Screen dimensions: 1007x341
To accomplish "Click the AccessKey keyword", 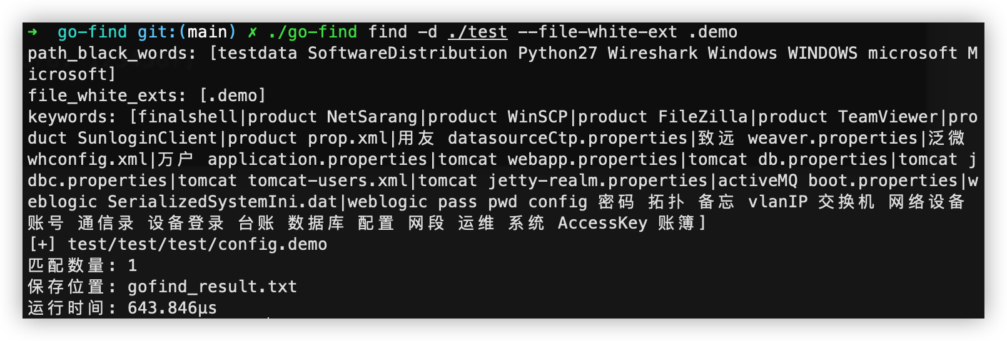I will [x=602, y=223].
